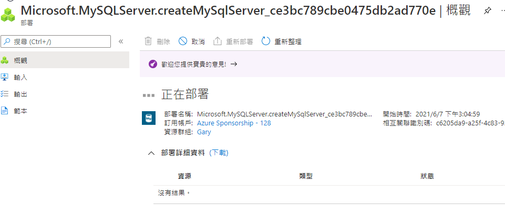Click the MySQL server resource icon
Screen dimensions: 505x214
pyautogui.click(x=149, y=118)
